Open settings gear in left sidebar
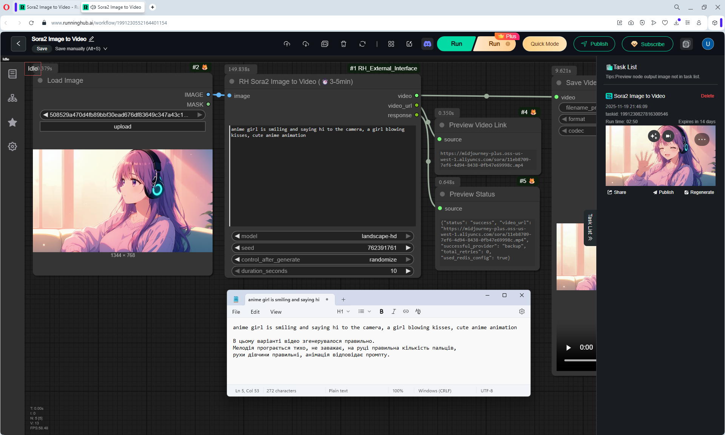 (12, 147)
